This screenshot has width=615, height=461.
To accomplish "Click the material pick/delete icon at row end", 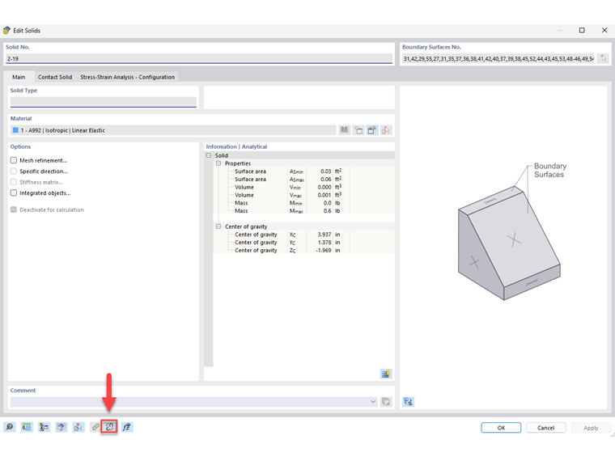I will pyautogui.click(x=386, y=129).
